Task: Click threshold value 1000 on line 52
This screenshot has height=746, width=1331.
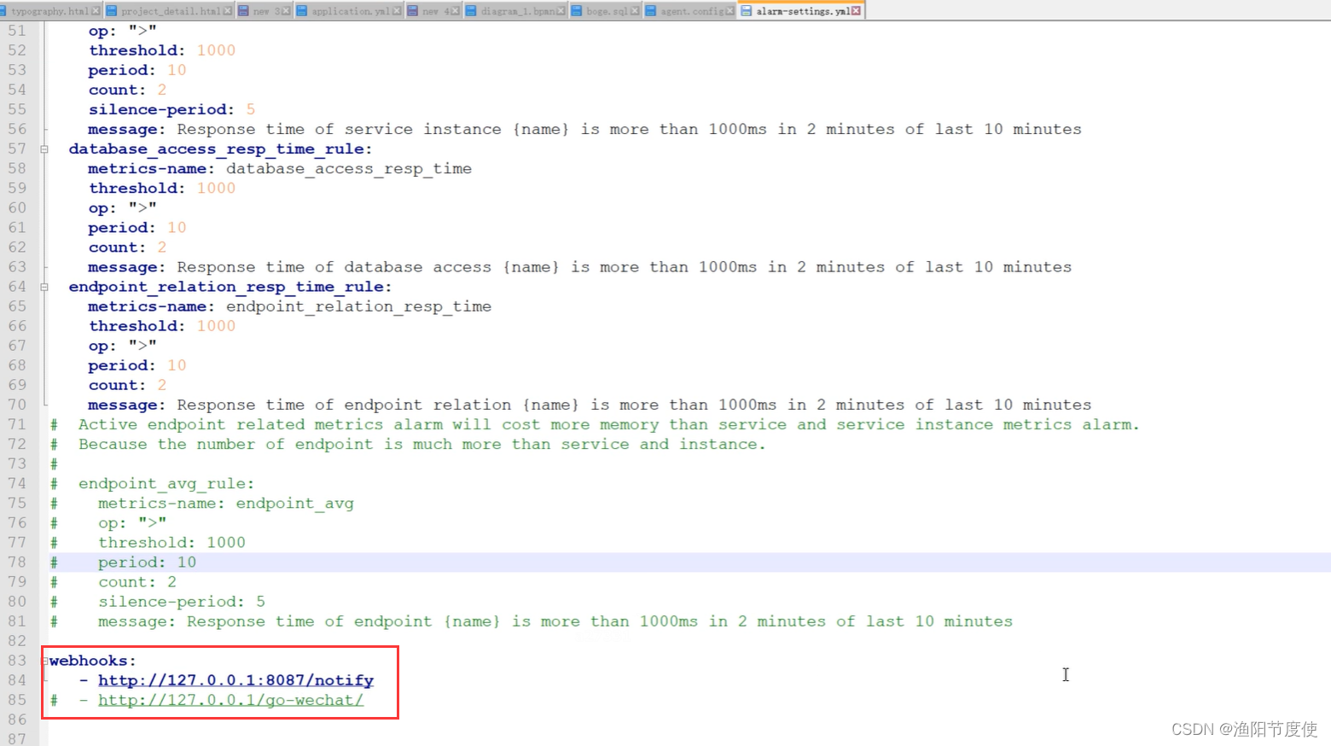Action: 216,50
